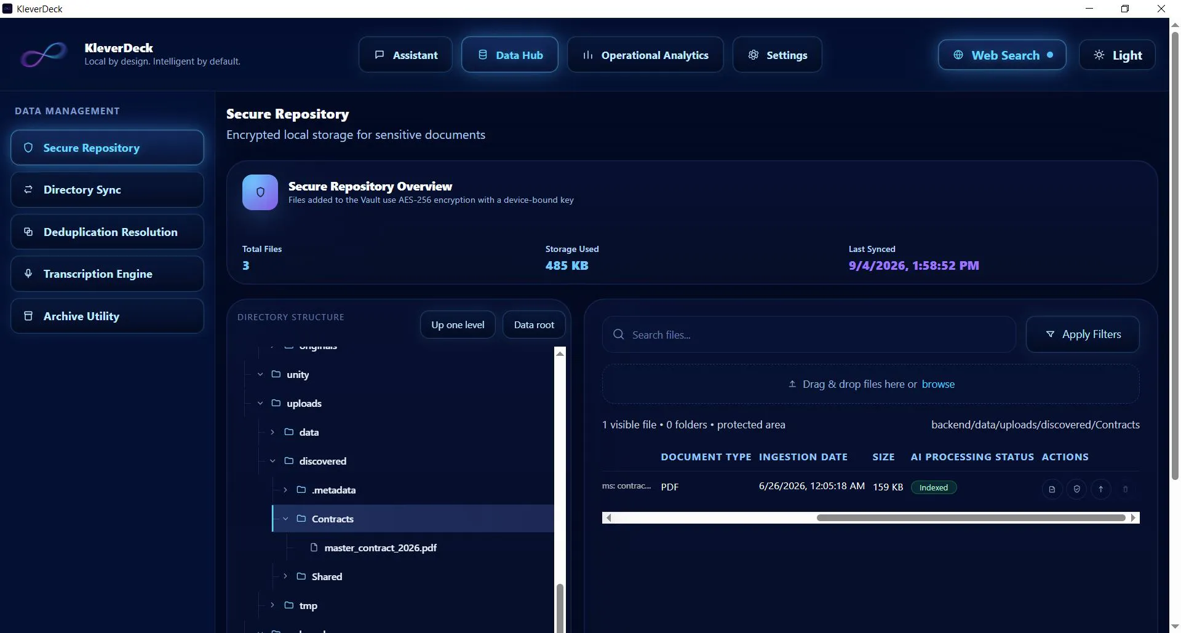Click the unity folder icon

point(276,374)
